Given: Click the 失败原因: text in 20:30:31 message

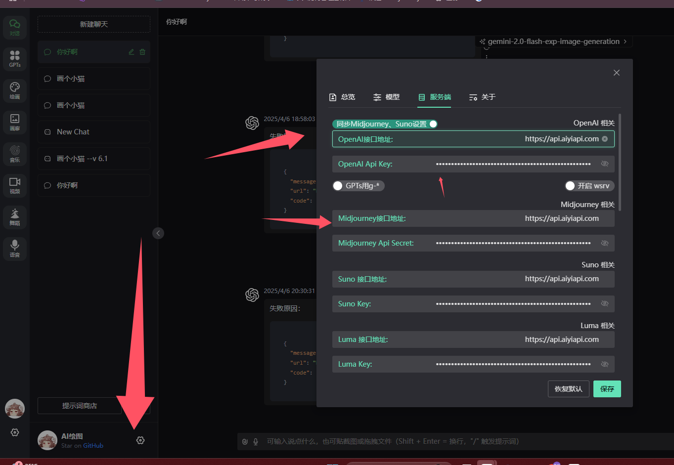Looking at the screenshot, I should (x=285, y=308).
